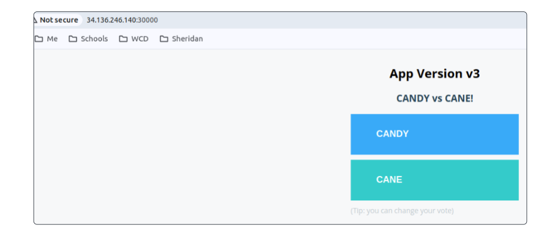Expand the Schools bookmarks folder label

click(x=94, y=39)
